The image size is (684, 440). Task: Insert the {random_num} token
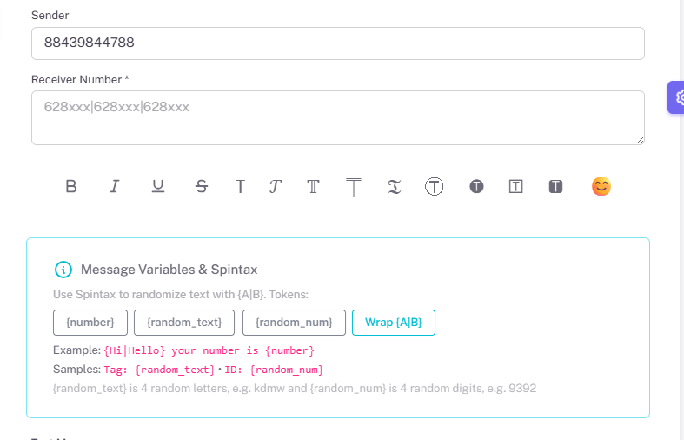click(x=294, y=323)
